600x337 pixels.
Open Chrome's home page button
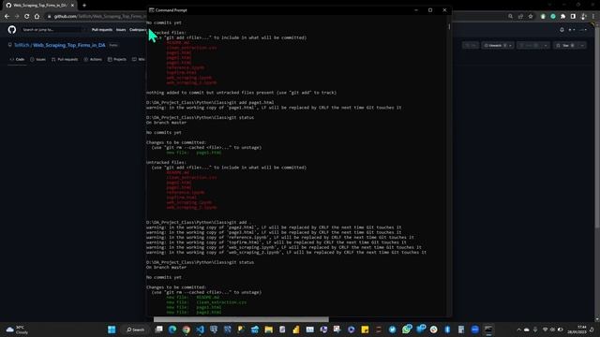[x=37, y=17]
